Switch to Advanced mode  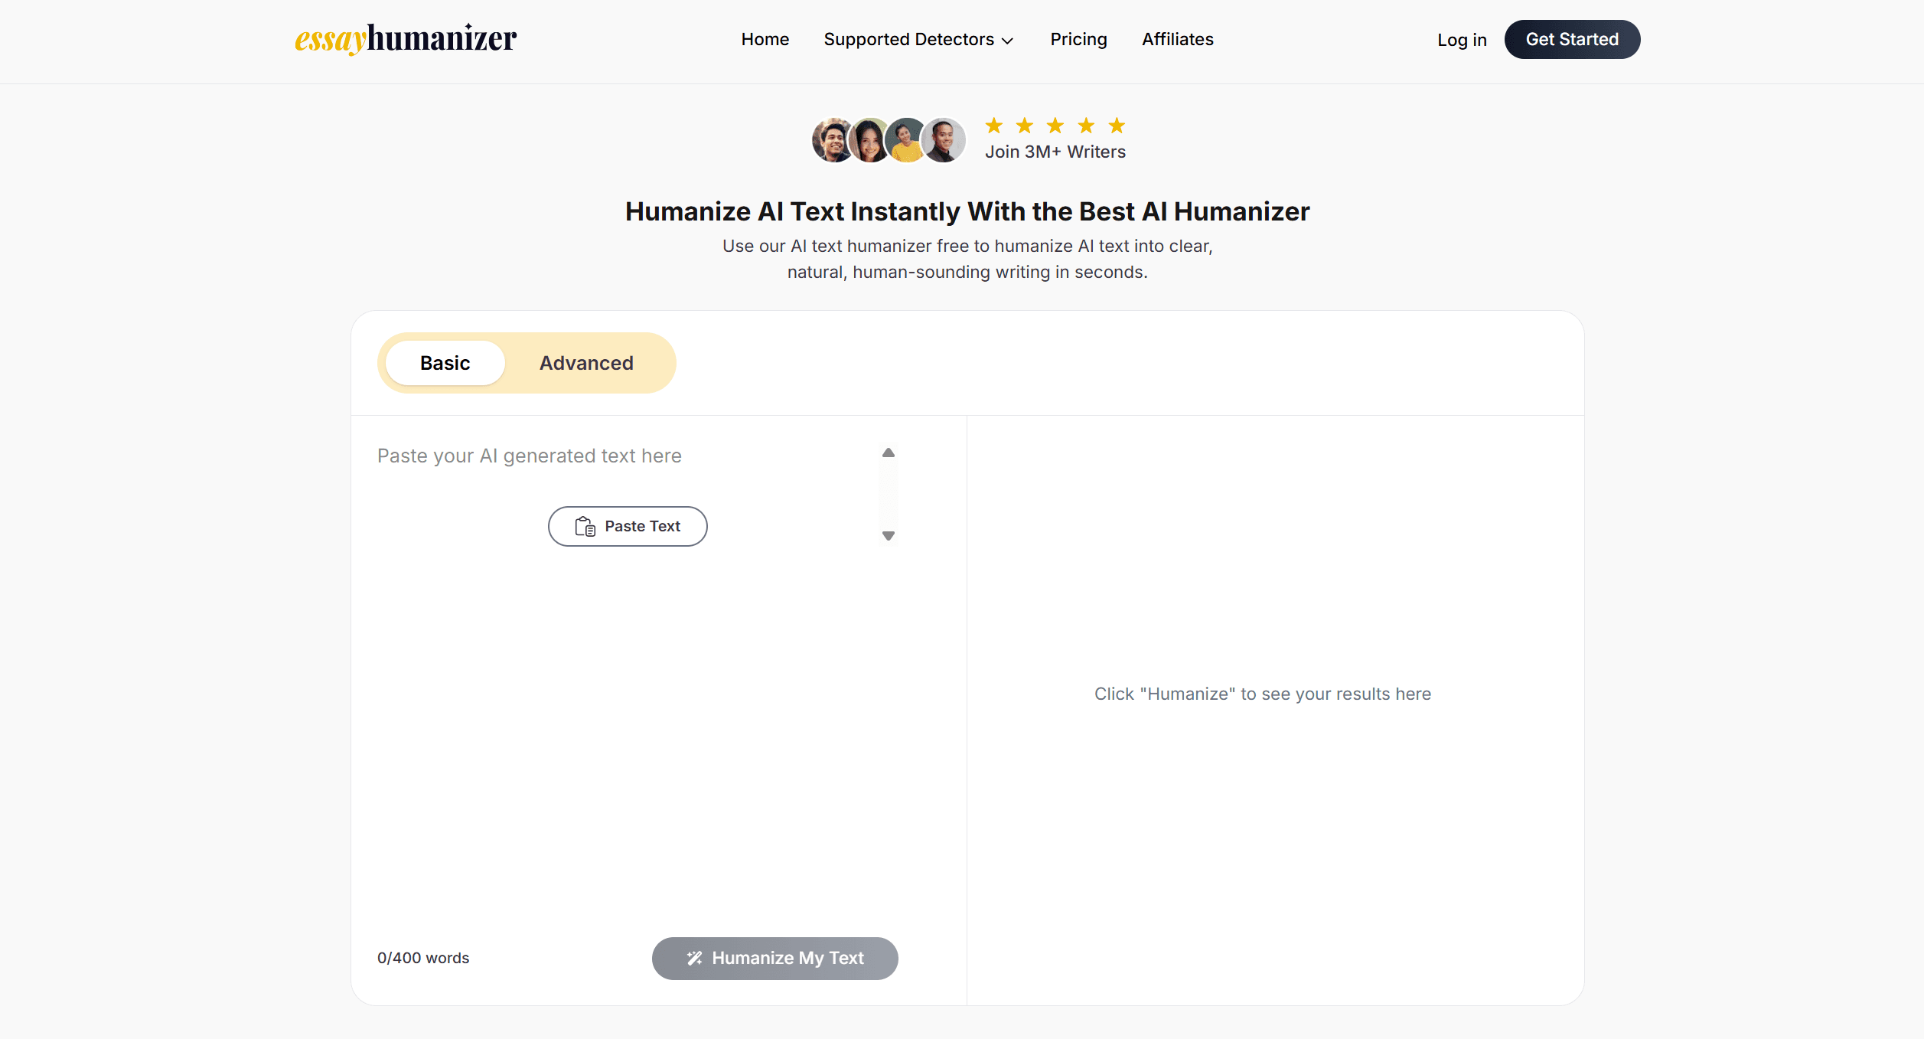[586, 363]
